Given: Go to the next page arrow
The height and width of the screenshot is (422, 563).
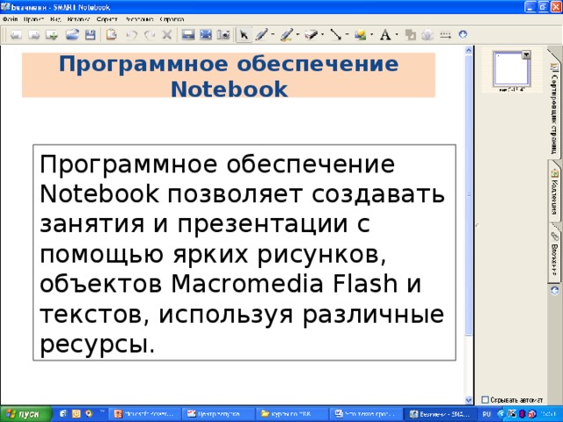Looking at the screenshot, I should pyautogui.click(x=34, y=35).
